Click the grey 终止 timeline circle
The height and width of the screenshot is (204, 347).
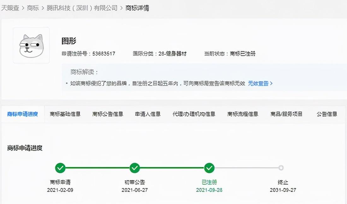coord(281,168)
